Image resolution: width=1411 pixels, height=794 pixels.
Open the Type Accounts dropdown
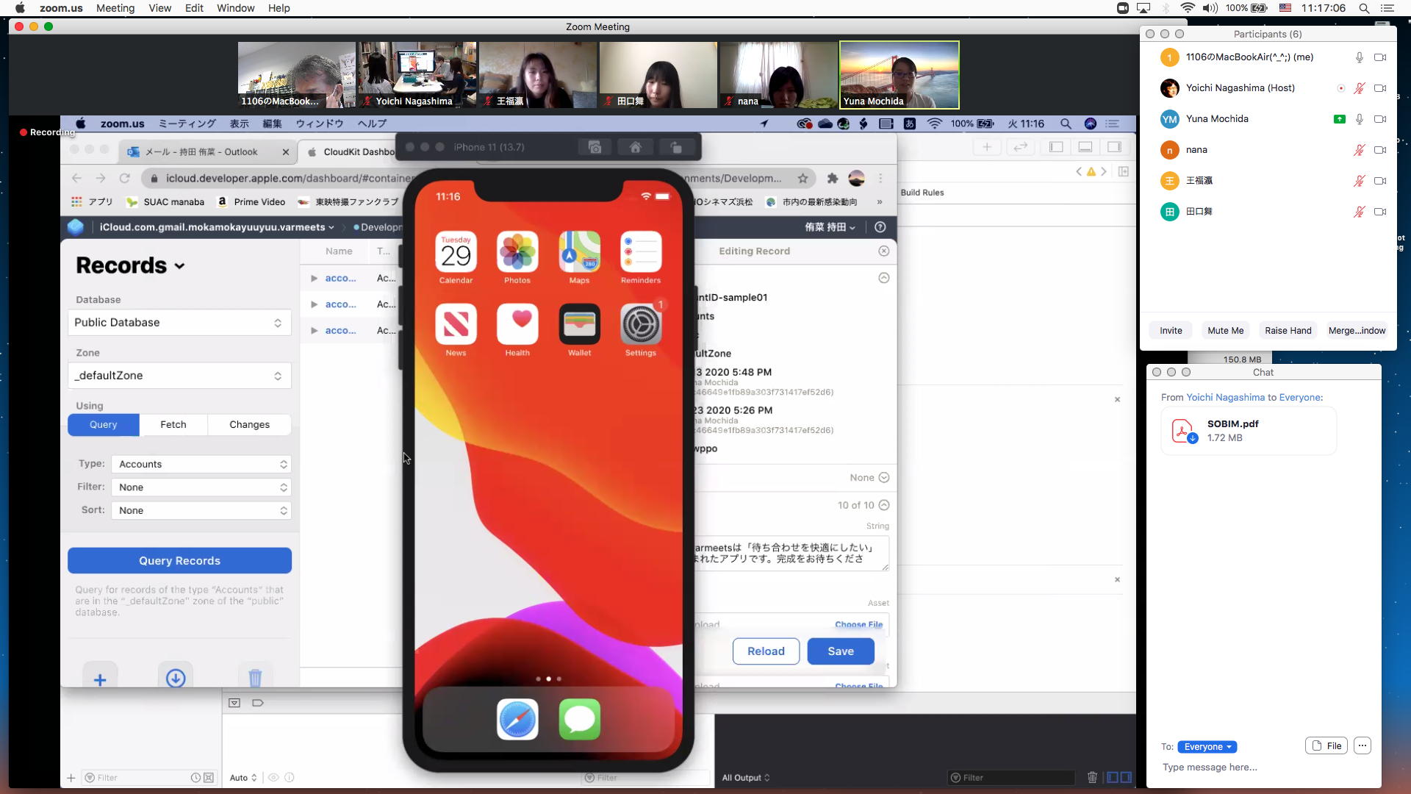click(201, 464)
